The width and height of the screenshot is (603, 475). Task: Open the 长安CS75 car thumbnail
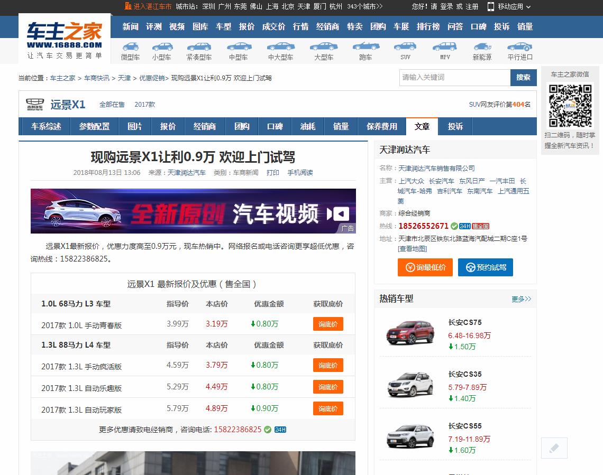[x=410, y=332]
